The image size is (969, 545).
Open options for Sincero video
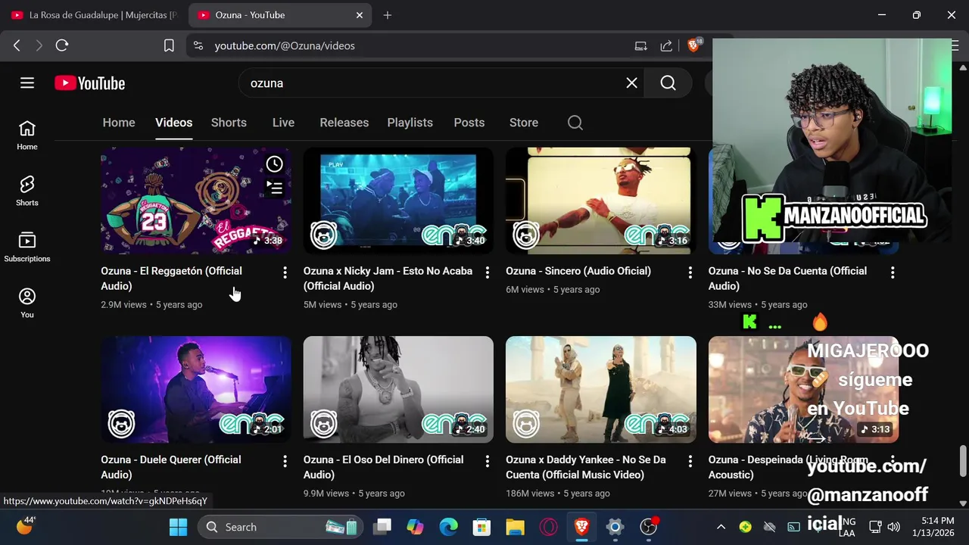point(690,272)
